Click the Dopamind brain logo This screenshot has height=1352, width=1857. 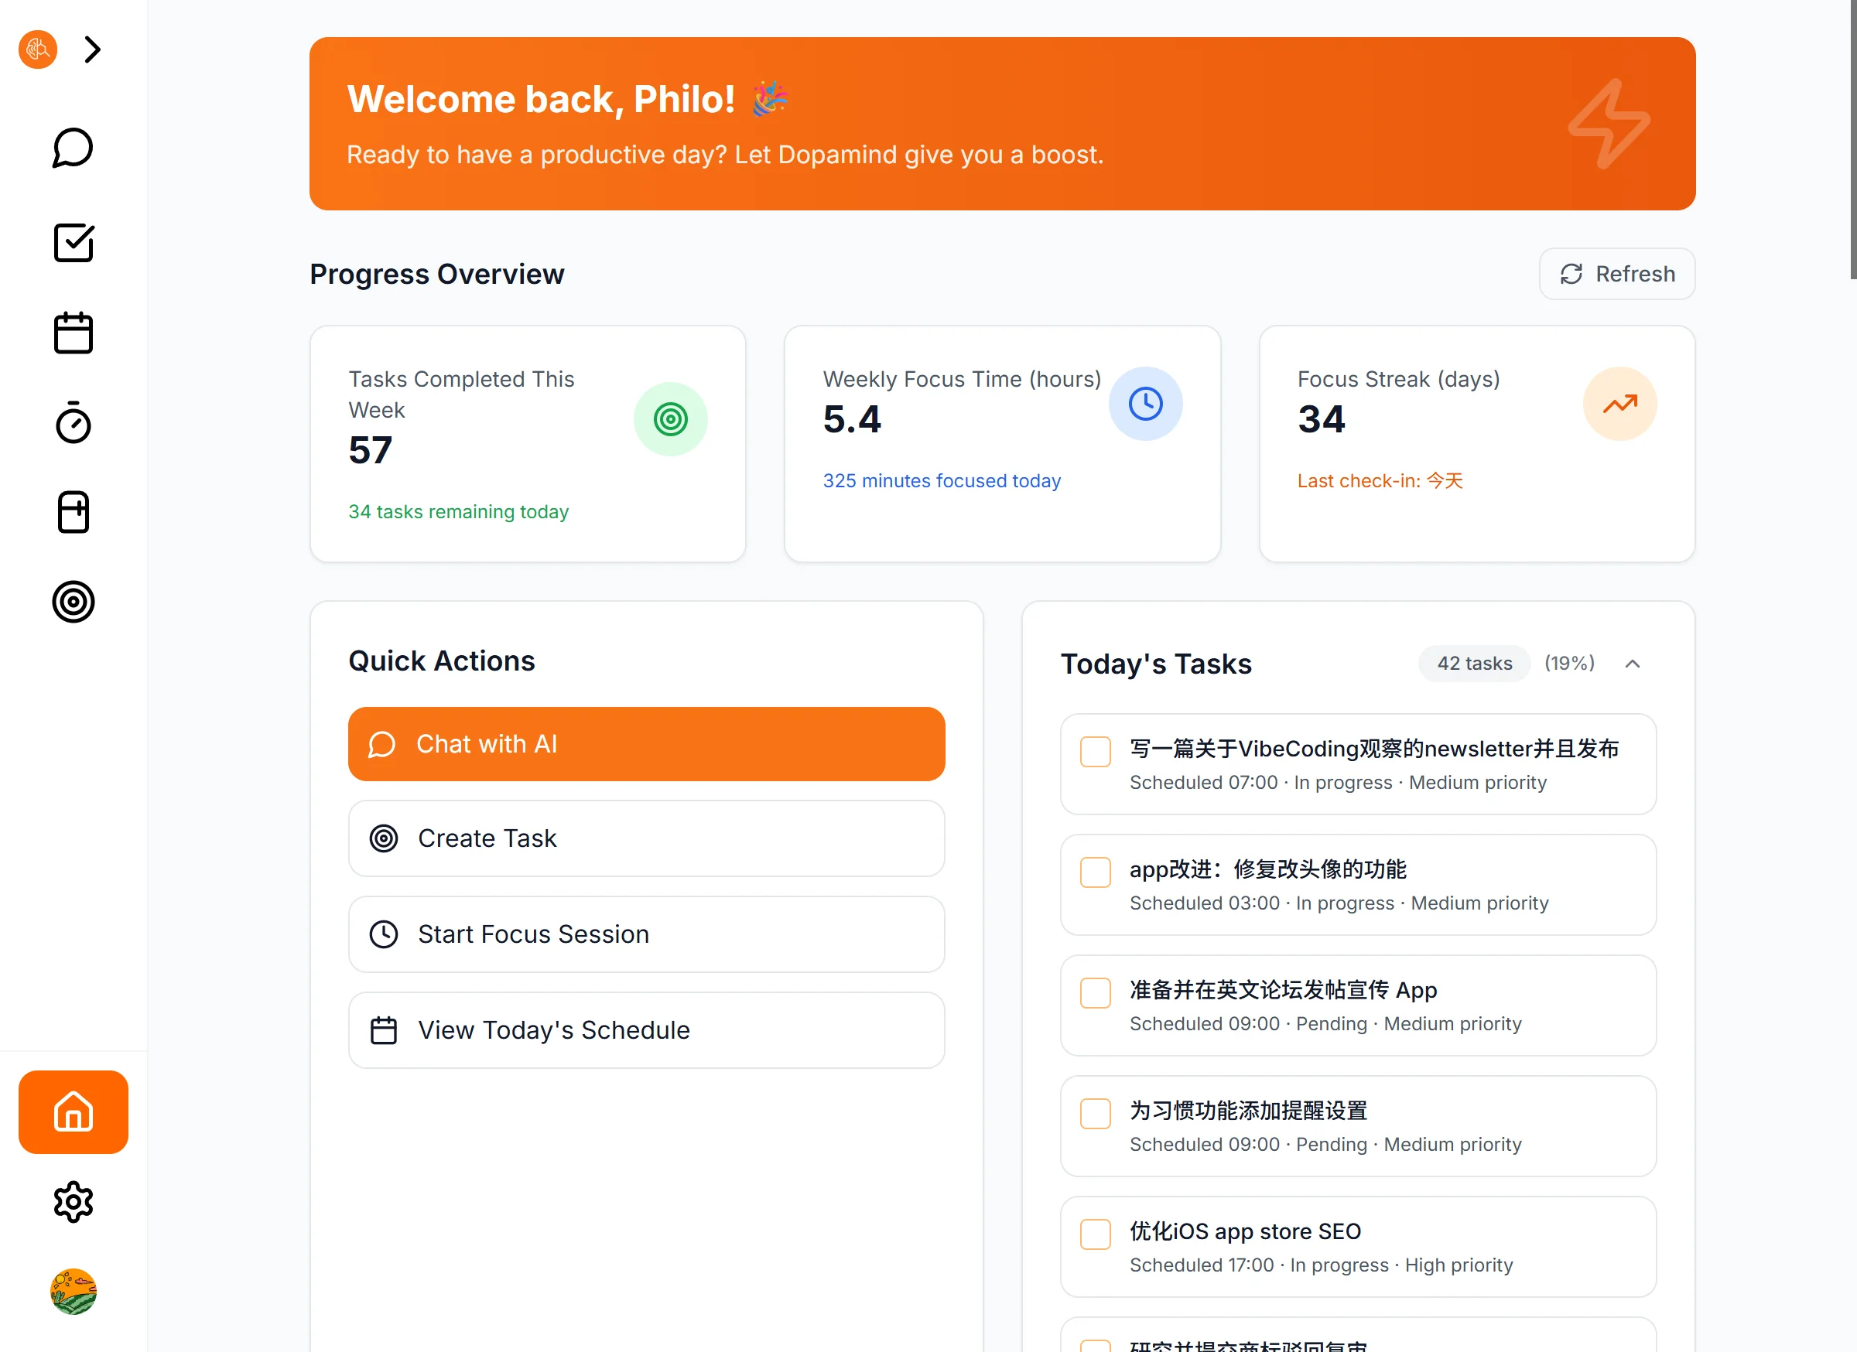[38, 50]
